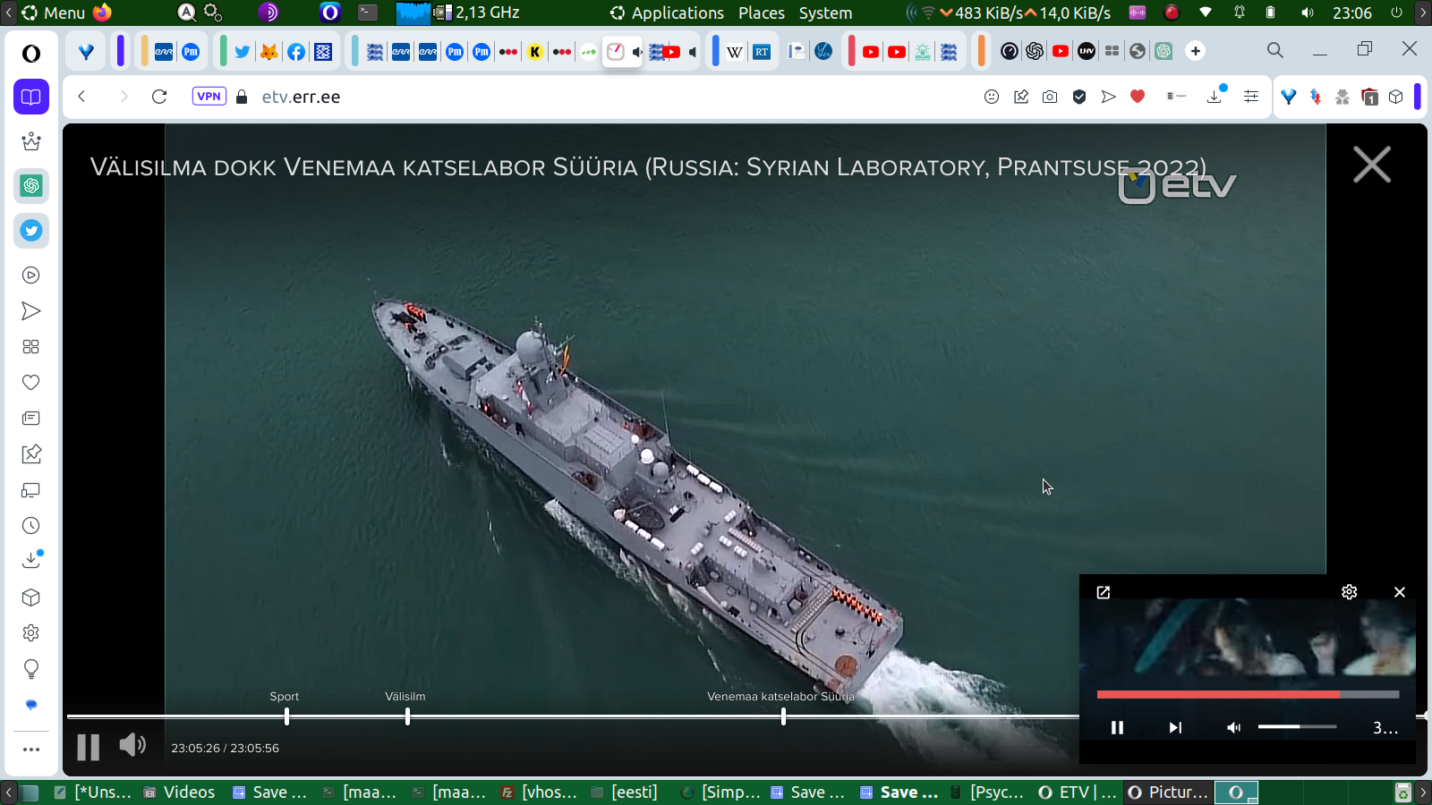1432x805 pixels.
Task: Open picture-in-picture settings gear
Action: pos(1349,592)
